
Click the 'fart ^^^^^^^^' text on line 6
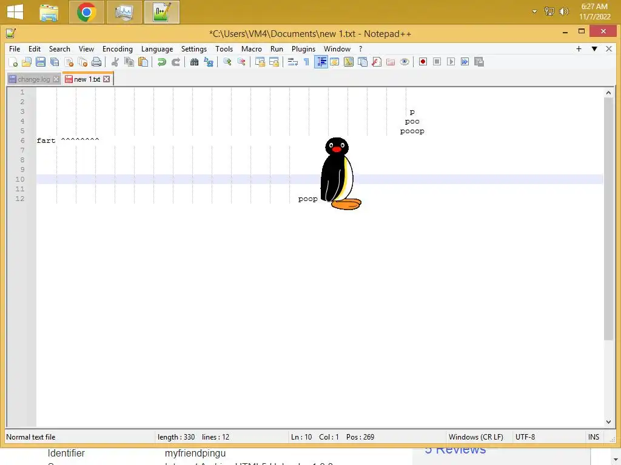[68, 140]
